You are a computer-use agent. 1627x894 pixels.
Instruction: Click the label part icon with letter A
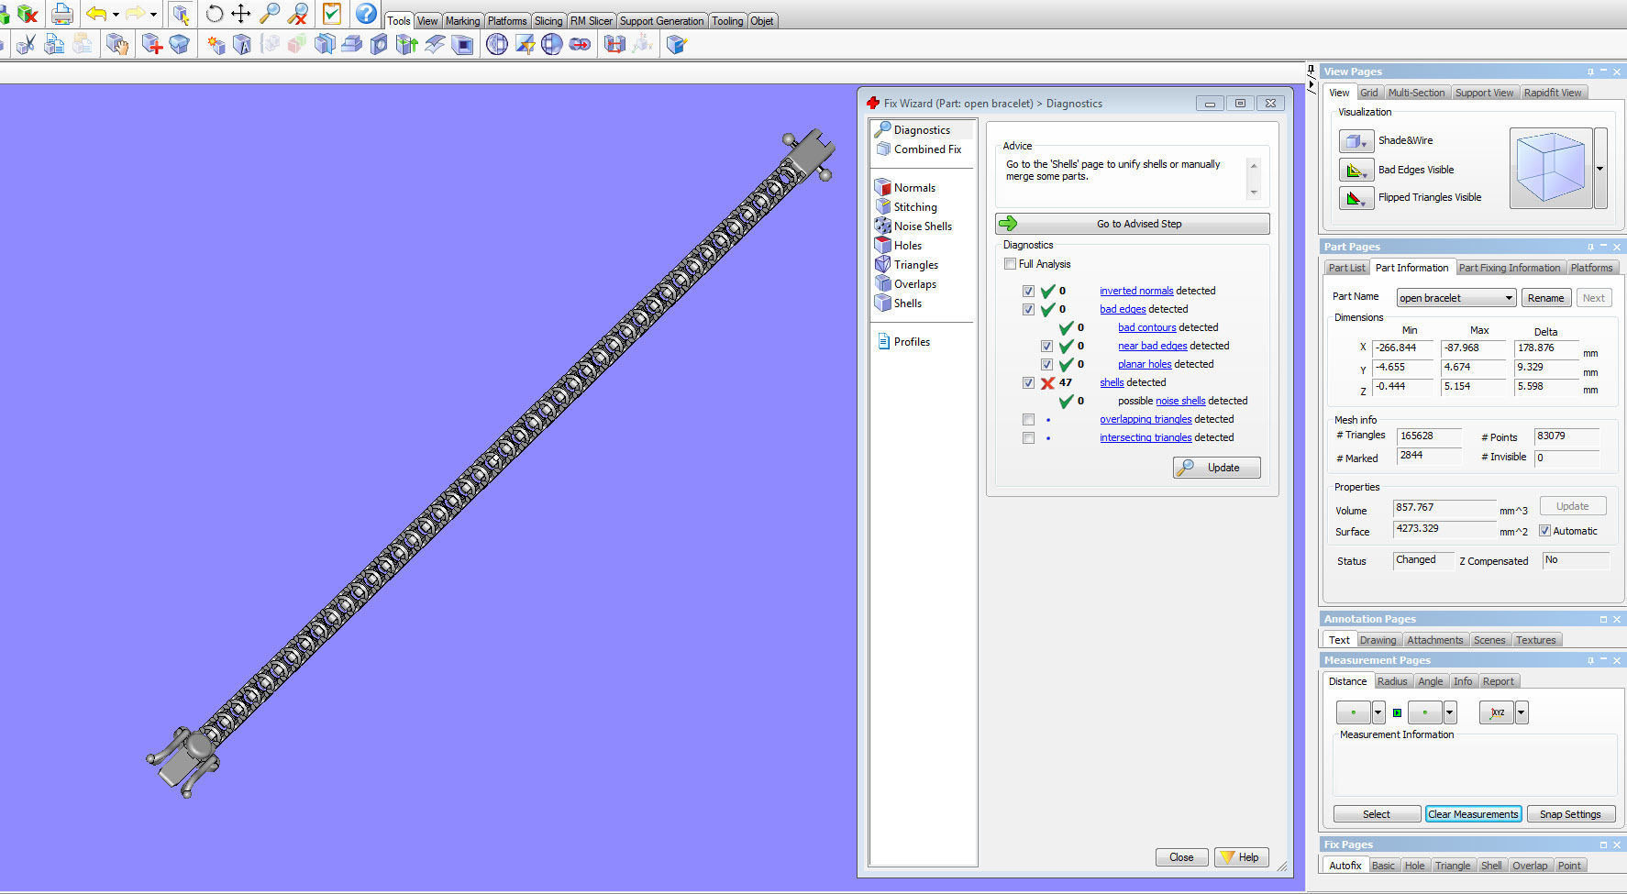click(x=242, y=44)
